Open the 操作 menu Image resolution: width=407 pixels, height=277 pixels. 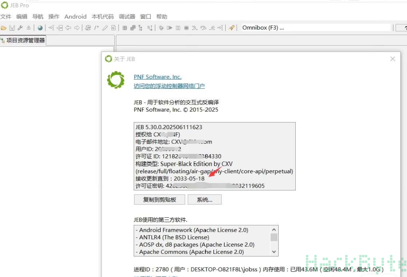click(x=54, y=17)
